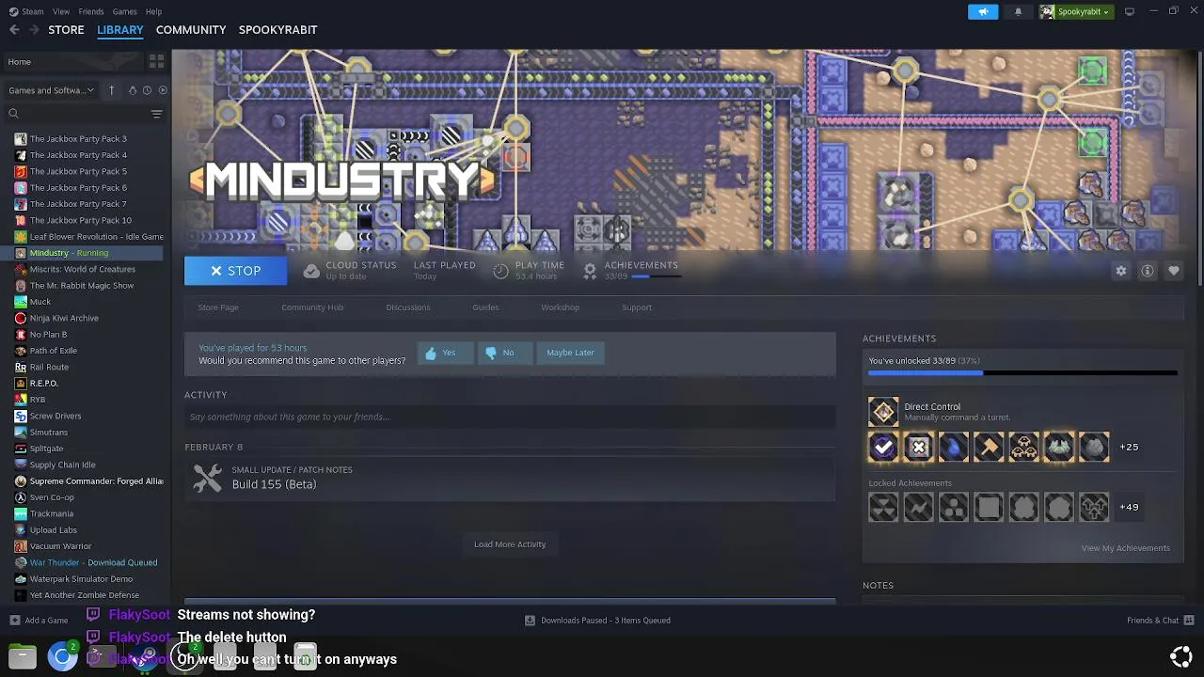The image size is (1204, 677).
Task: Open the Discussions link
Action: click(x=408, y=307)
